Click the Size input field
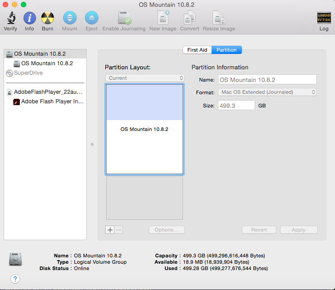335x290 pixels. (x=236, y=105)
